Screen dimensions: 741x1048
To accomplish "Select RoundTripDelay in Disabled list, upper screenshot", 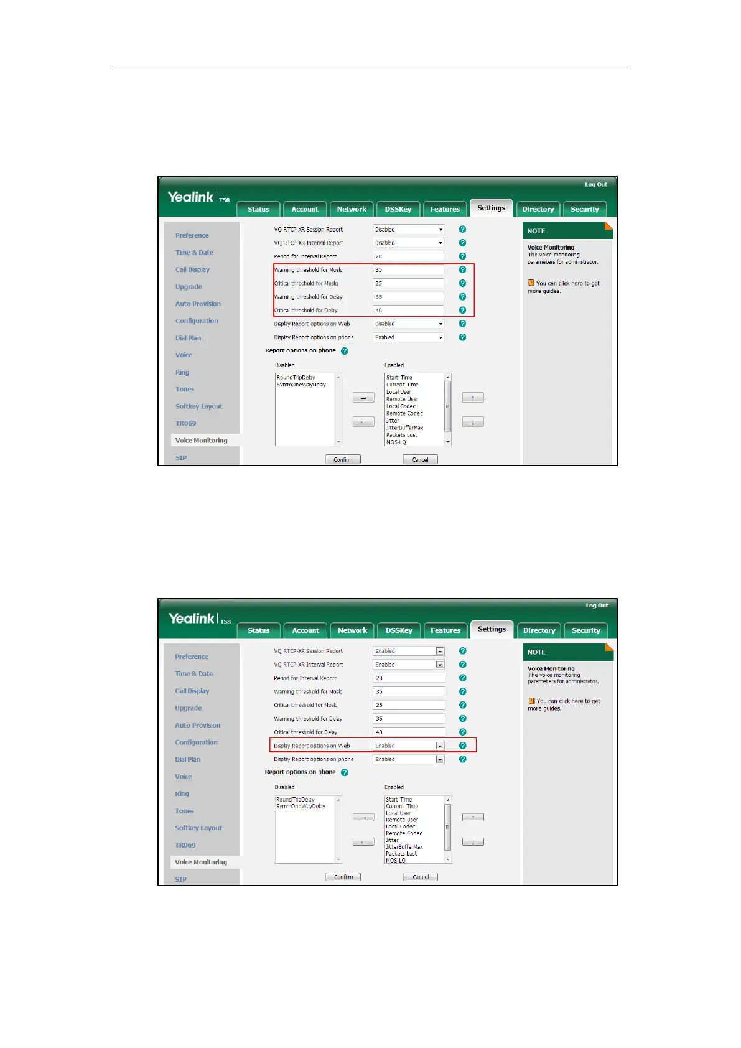I will click(x=296, y=377).
